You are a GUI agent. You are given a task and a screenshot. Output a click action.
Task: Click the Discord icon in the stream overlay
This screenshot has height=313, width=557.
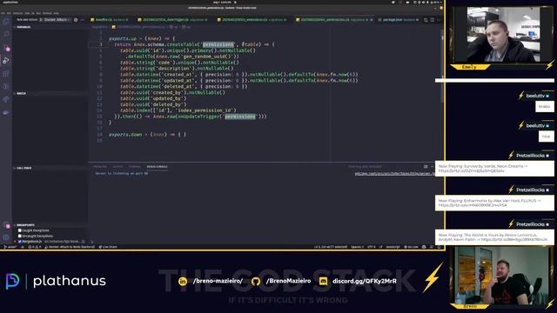click(323, 282)
